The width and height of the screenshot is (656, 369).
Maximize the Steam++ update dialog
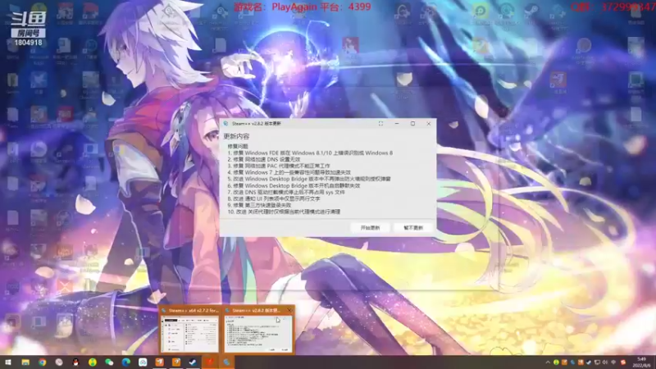412,124
